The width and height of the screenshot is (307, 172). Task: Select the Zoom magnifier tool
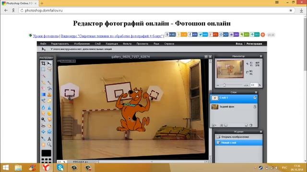pos(49,145)
